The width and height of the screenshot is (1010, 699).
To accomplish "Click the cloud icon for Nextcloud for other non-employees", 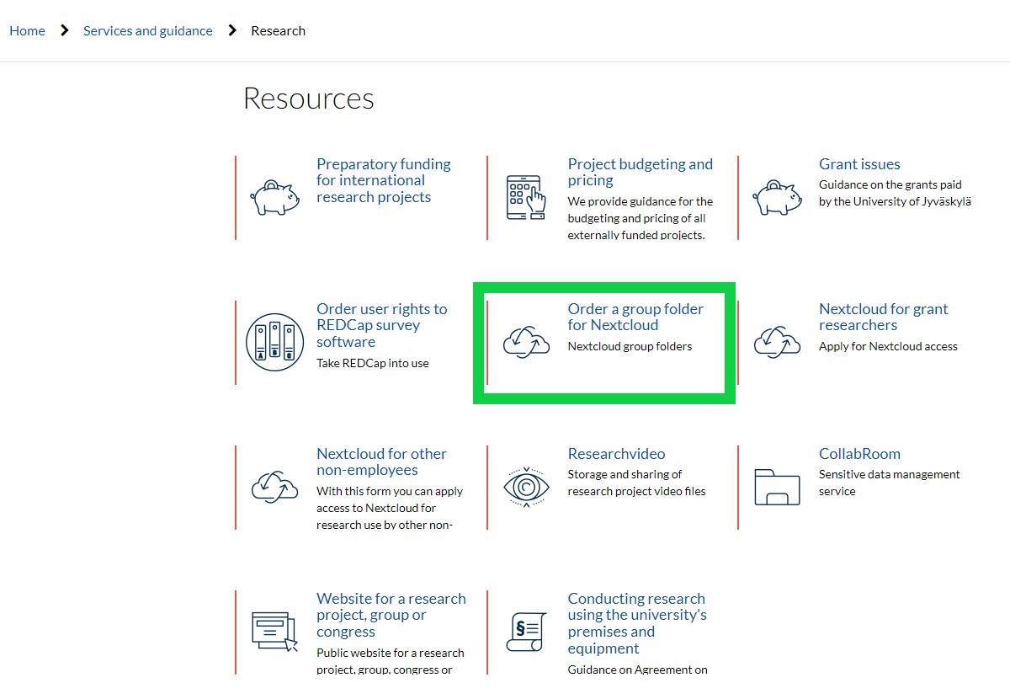I will pos(275,487).
